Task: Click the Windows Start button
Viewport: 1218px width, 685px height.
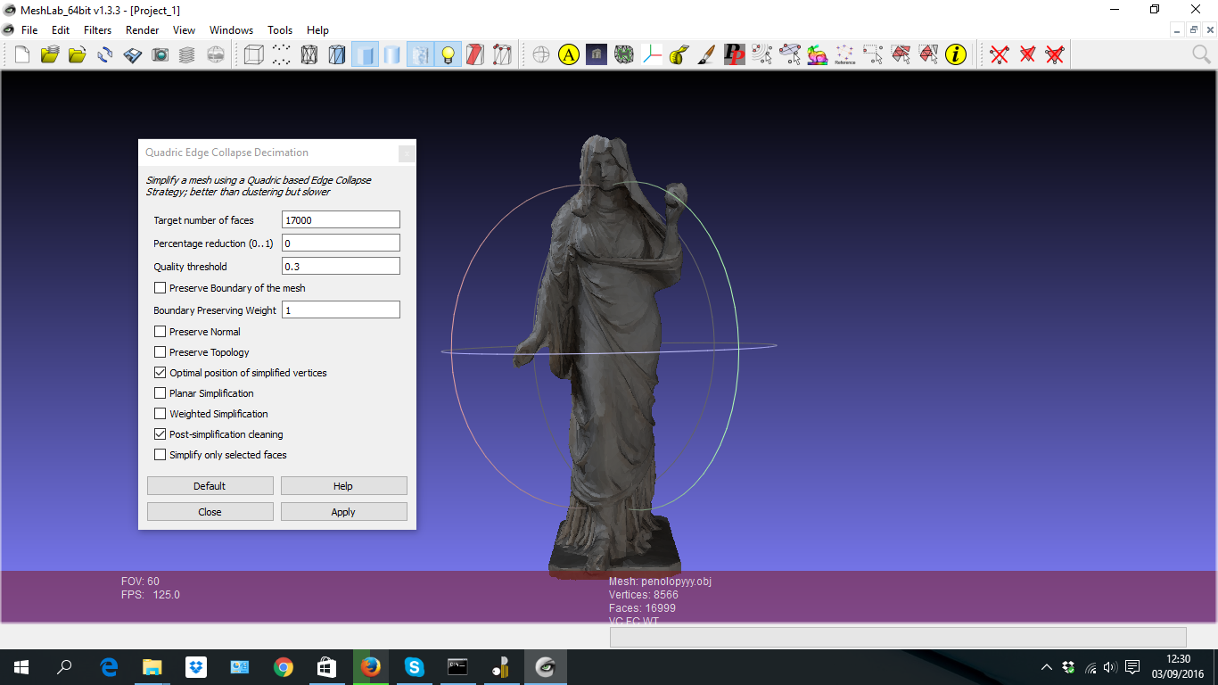Action: tap(21, 667)
